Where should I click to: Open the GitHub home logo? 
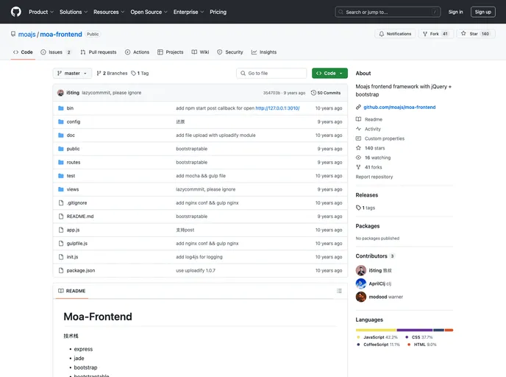(16, 12)
